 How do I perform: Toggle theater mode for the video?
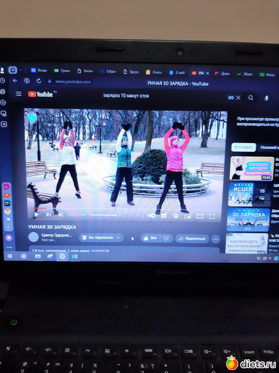point(200,216)
